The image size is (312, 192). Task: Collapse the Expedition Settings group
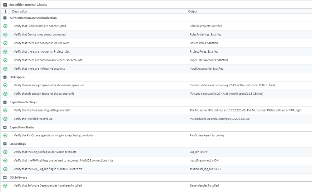tap(5, 102)
